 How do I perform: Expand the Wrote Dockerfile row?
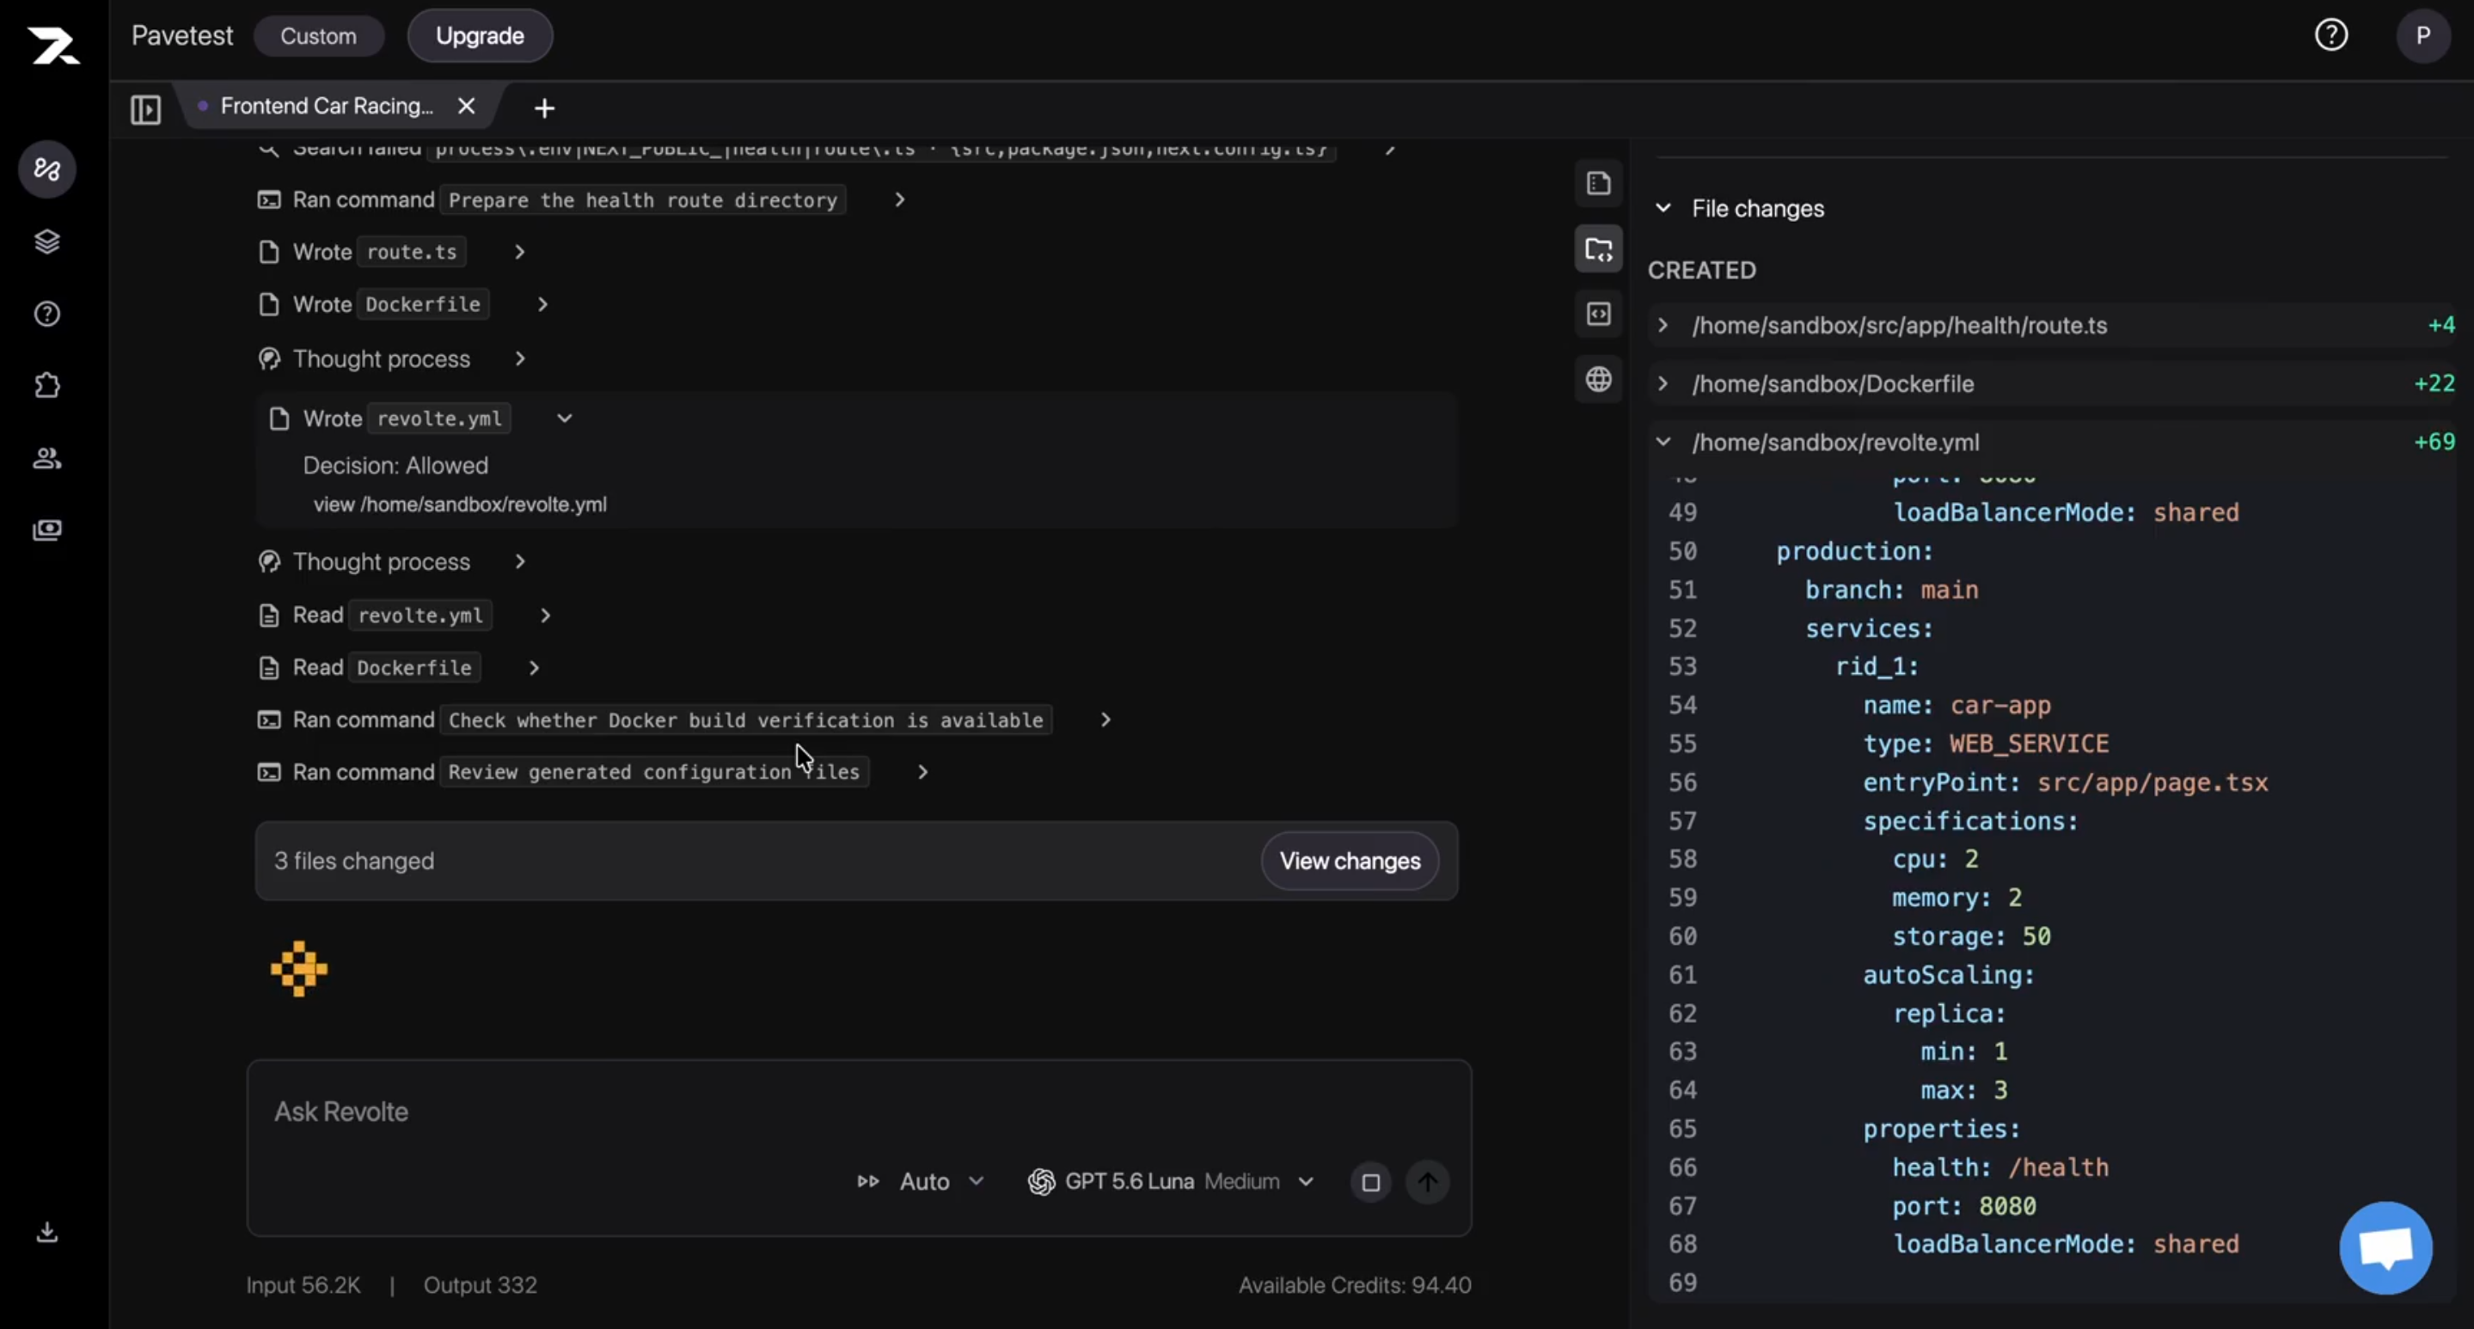[x=542, y=304]
